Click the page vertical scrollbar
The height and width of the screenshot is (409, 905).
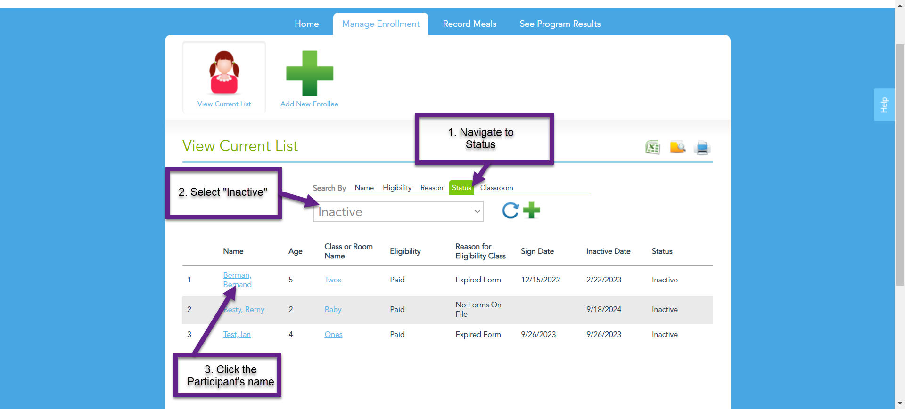click(x=900, y=165)
